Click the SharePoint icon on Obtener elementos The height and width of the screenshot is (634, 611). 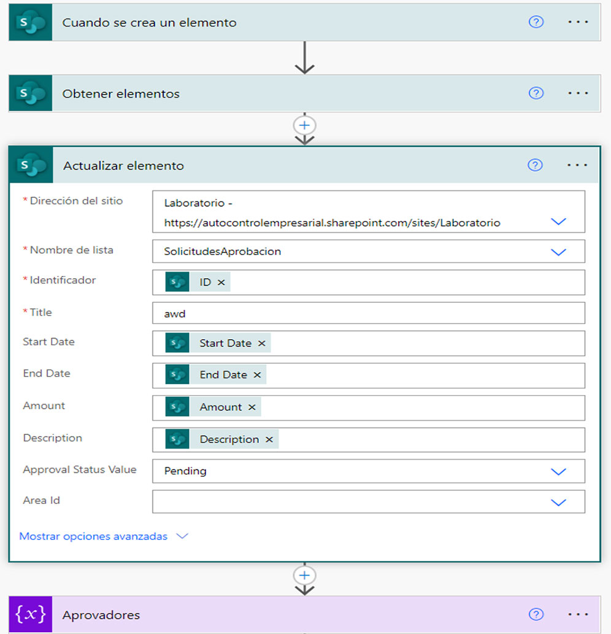tap(29, 93)
